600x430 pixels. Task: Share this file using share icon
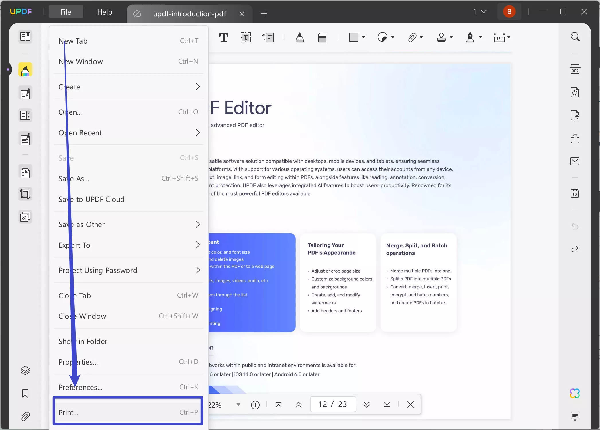coord(575,138)
